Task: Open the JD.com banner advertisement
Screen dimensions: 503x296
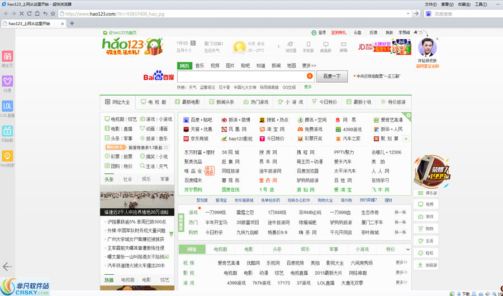Action: click(x=385, y=46)
